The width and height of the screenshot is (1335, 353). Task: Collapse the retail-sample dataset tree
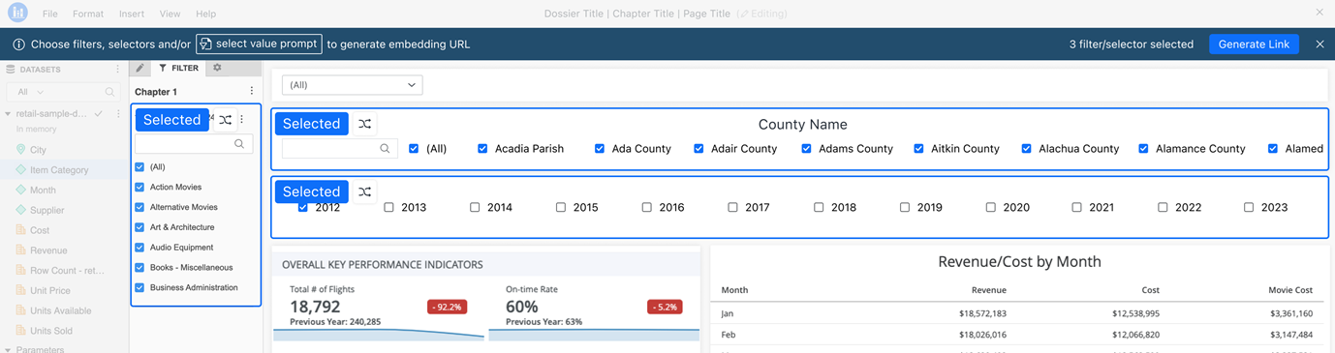8,114
